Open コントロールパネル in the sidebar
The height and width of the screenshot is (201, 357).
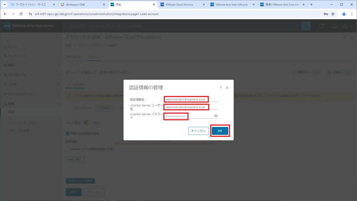click(23, 122)
